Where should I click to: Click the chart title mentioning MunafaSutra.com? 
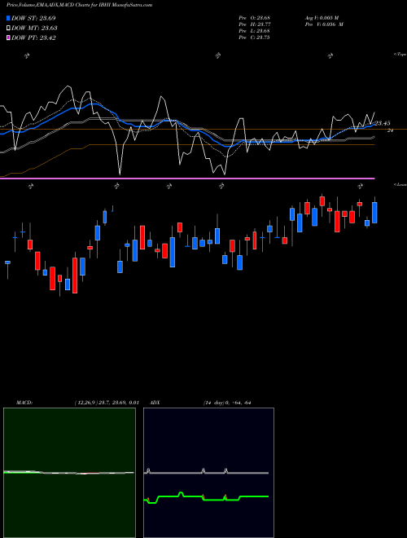[x=80, y=5]
